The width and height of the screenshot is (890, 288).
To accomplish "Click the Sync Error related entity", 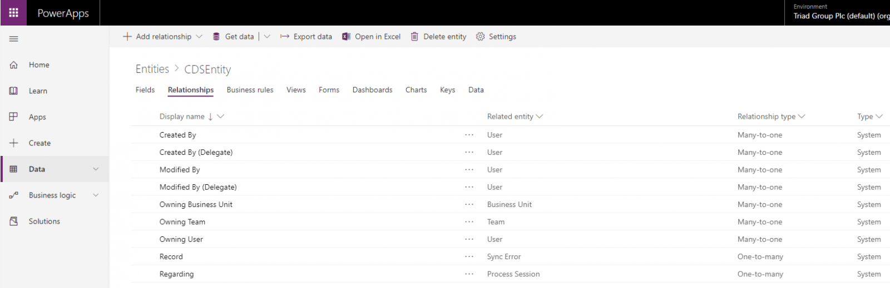I will tap(504, 256).
